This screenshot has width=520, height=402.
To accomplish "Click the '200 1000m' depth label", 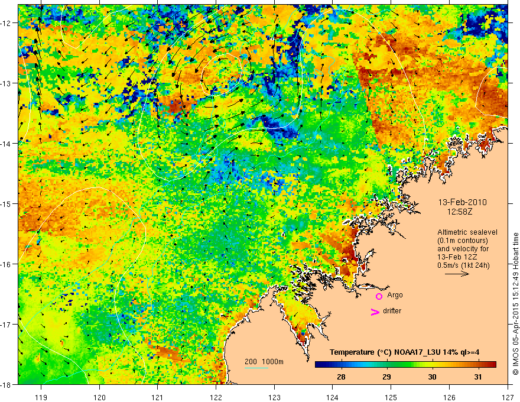I will tap(264, 362).
